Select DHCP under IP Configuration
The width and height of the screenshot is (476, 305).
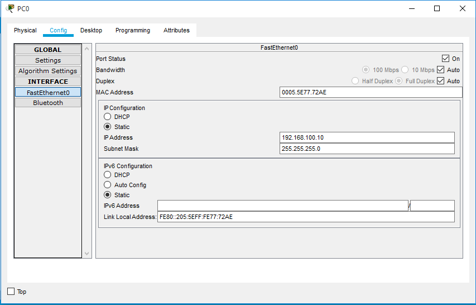108,117
